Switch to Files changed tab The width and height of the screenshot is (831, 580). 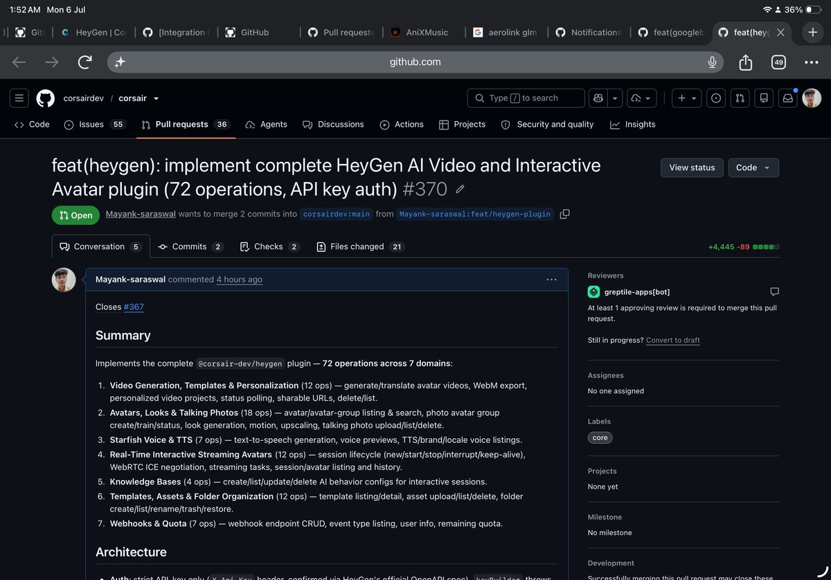tap(360, 247)
